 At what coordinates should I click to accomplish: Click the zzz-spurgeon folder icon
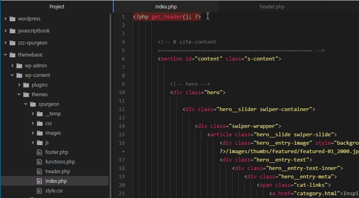12,43
